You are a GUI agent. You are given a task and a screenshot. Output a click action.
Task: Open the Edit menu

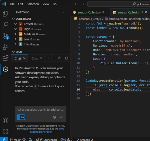click(x=20, y=4)
